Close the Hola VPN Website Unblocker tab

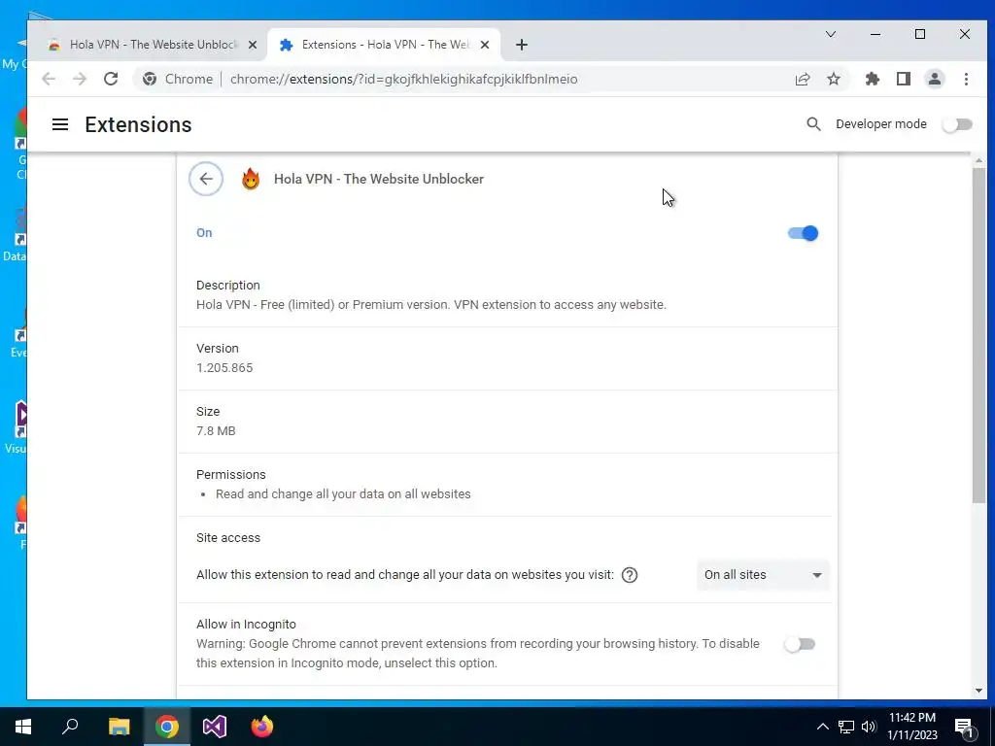pyautogui.click(x=253, y=45)
